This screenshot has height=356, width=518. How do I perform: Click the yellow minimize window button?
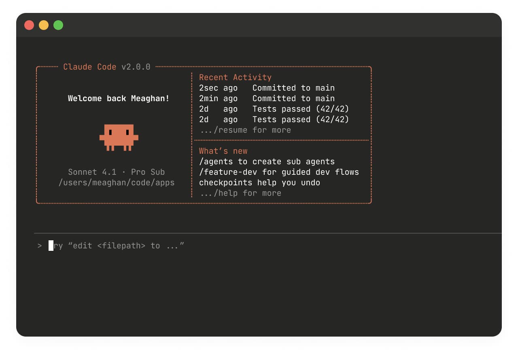44,25
